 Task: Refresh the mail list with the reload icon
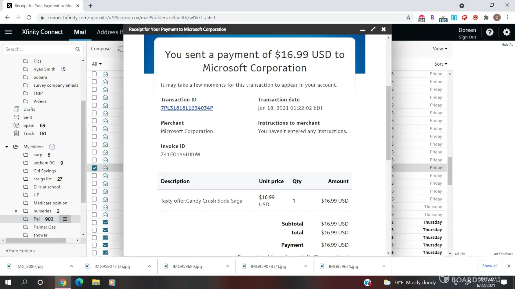[x=121, y=49]
